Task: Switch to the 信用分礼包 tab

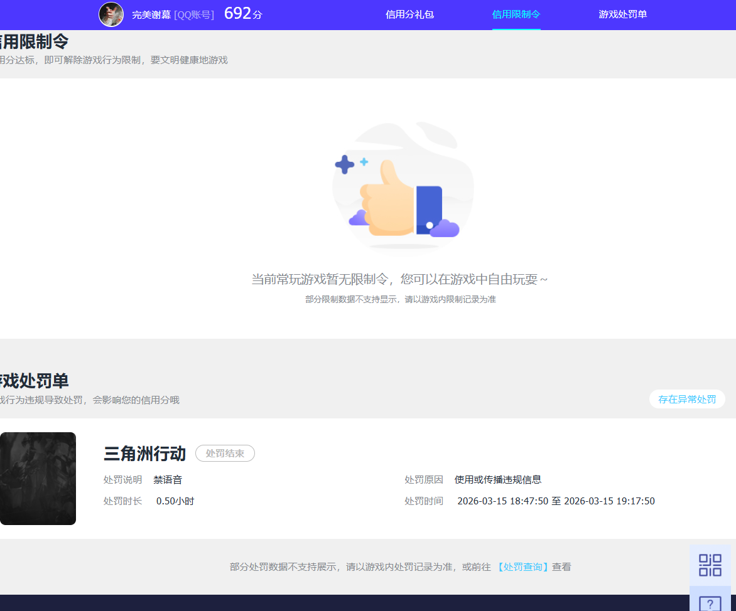Action: 409,14
